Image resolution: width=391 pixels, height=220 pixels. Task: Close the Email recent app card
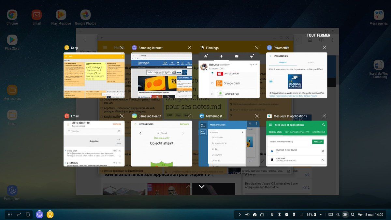[x=122, y=116]
